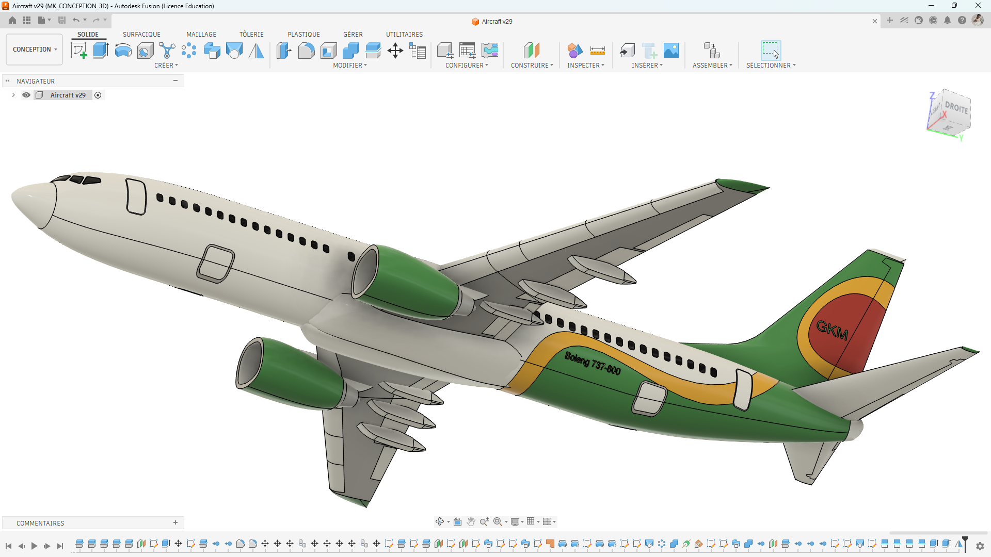The height and width of the screenshot is (557, 991).
Task: Choose the Press Pull tool
Action: 284,51
